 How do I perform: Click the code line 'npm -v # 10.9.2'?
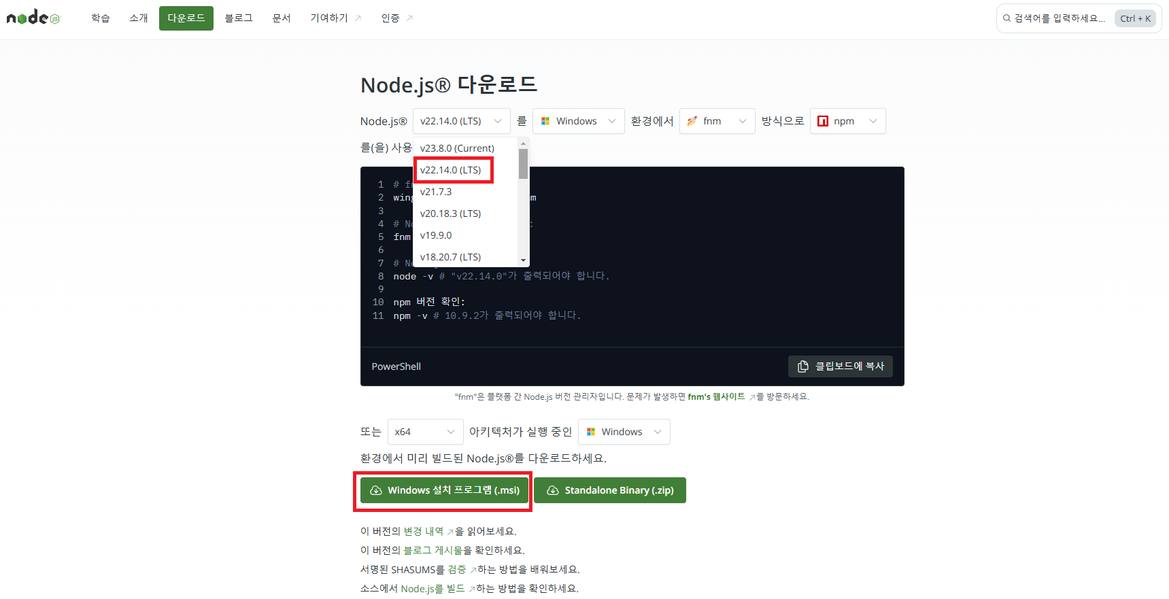487,315
